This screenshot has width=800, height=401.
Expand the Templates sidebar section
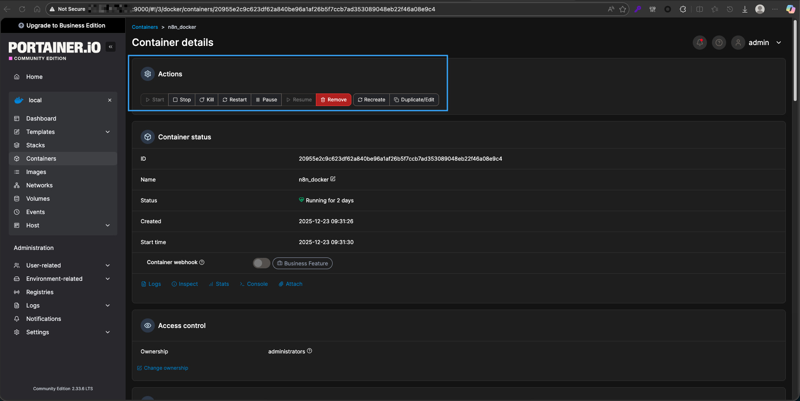108,132
